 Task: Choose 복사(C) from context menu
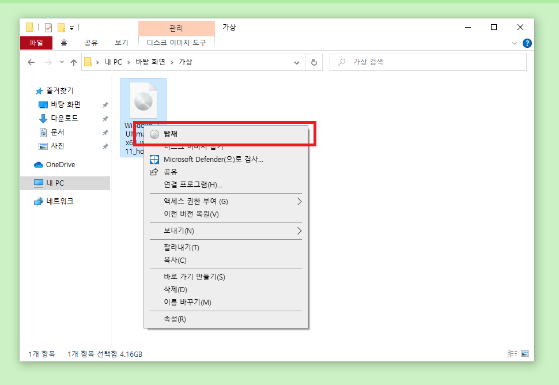tap(226, 261)
